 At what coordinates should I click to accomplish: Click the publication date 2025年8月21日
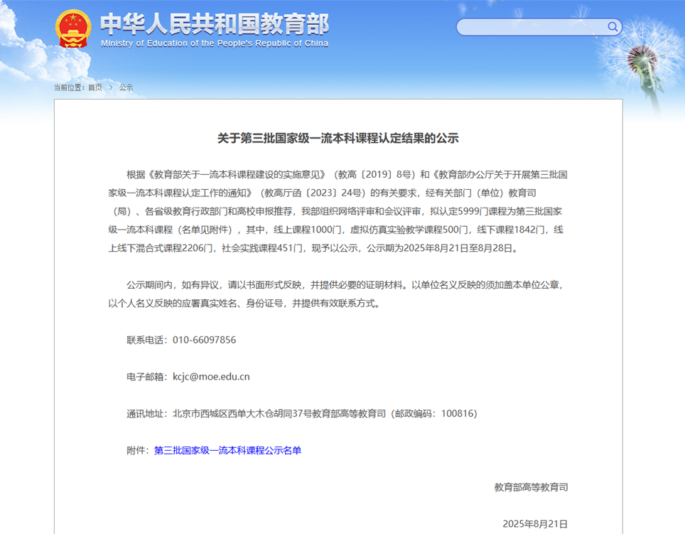tap(535, 524)
